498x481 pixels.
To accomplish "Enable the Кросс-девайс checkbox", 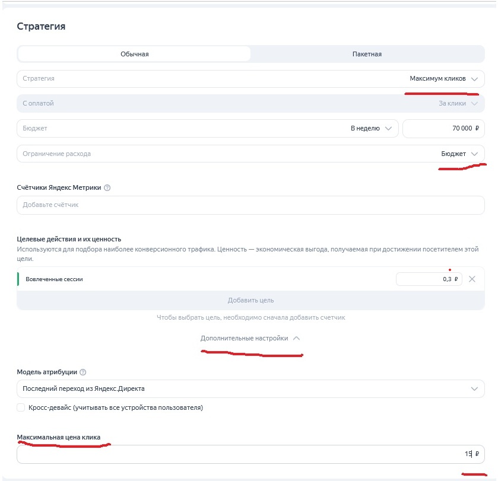I will [21, 407].
